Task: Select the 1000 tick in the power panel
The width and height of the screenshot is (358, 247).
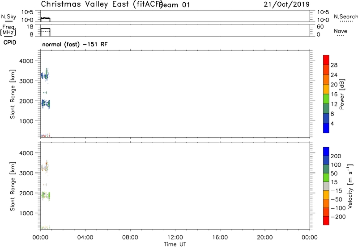Action: click(26, 121)
